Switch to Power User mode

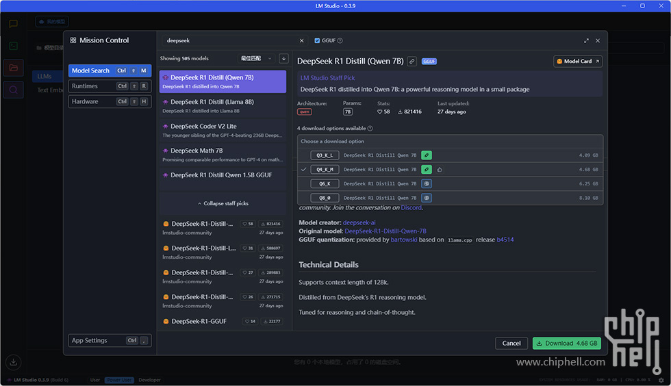119,380
